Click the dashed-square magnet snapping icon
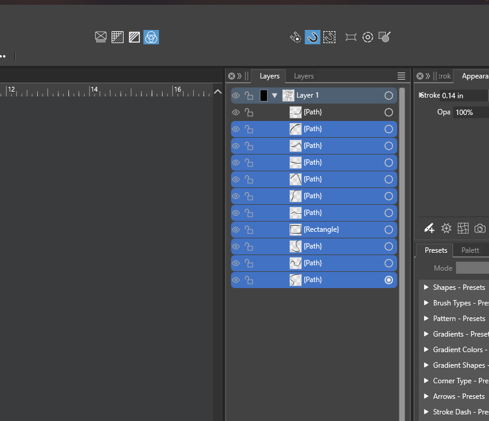 329,37
